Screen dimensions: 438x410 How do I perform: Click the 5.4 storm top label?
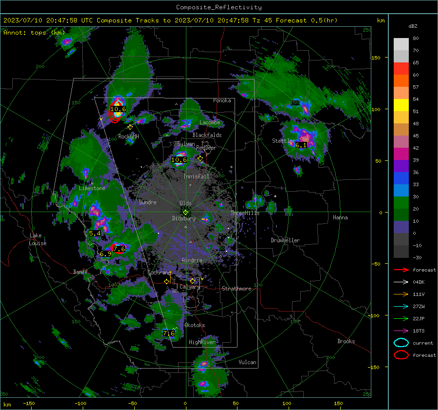pyautogui.click(x=95, y=233)
